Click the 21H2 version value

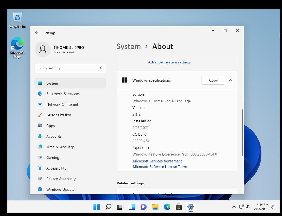tap(137, 114)
